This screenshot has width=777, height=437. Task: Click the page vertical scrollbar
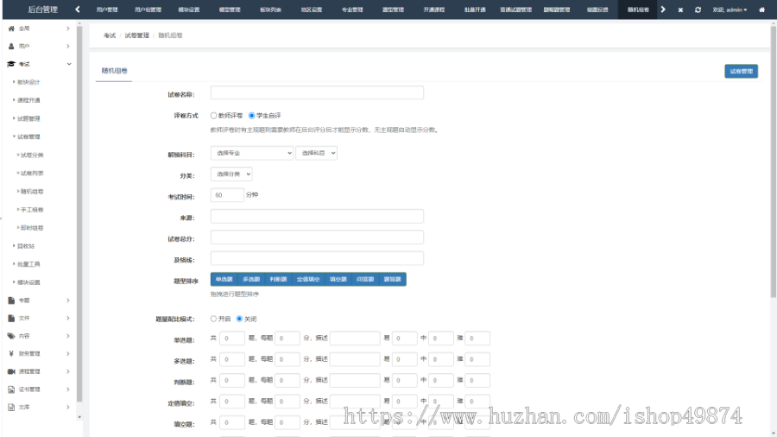pyautogui.click(x=773, y=161)
